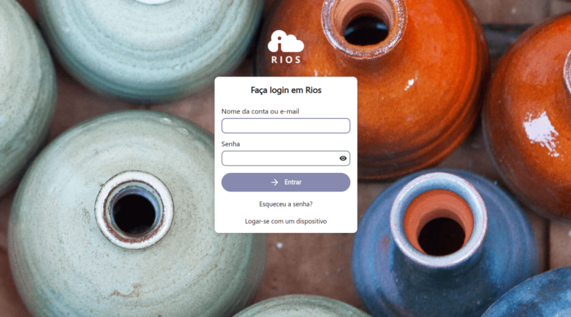Screen dimensions: 571x317
Task: Click the word "dispositivo" in device login link
Action: point(312,221)
